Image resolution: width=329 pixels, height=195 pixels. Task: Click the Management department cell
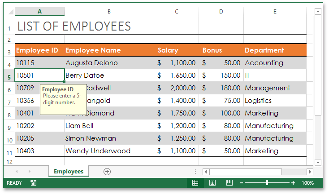pos(275,88)
